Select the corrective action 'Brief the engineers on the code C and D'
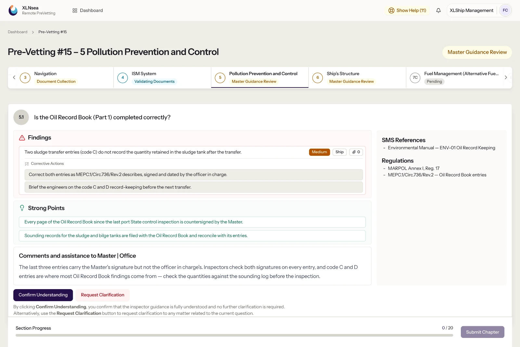The image size is (520, 347). click(x=194, y=187)
